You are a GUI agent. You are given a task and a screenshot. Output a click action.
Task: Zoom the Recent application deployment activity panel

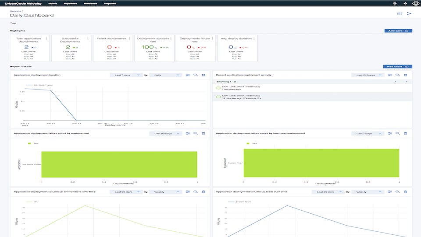tap(398, 75)
